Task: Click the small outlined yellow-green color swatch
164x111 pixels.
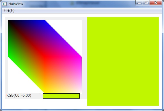Action: (61, 96)
